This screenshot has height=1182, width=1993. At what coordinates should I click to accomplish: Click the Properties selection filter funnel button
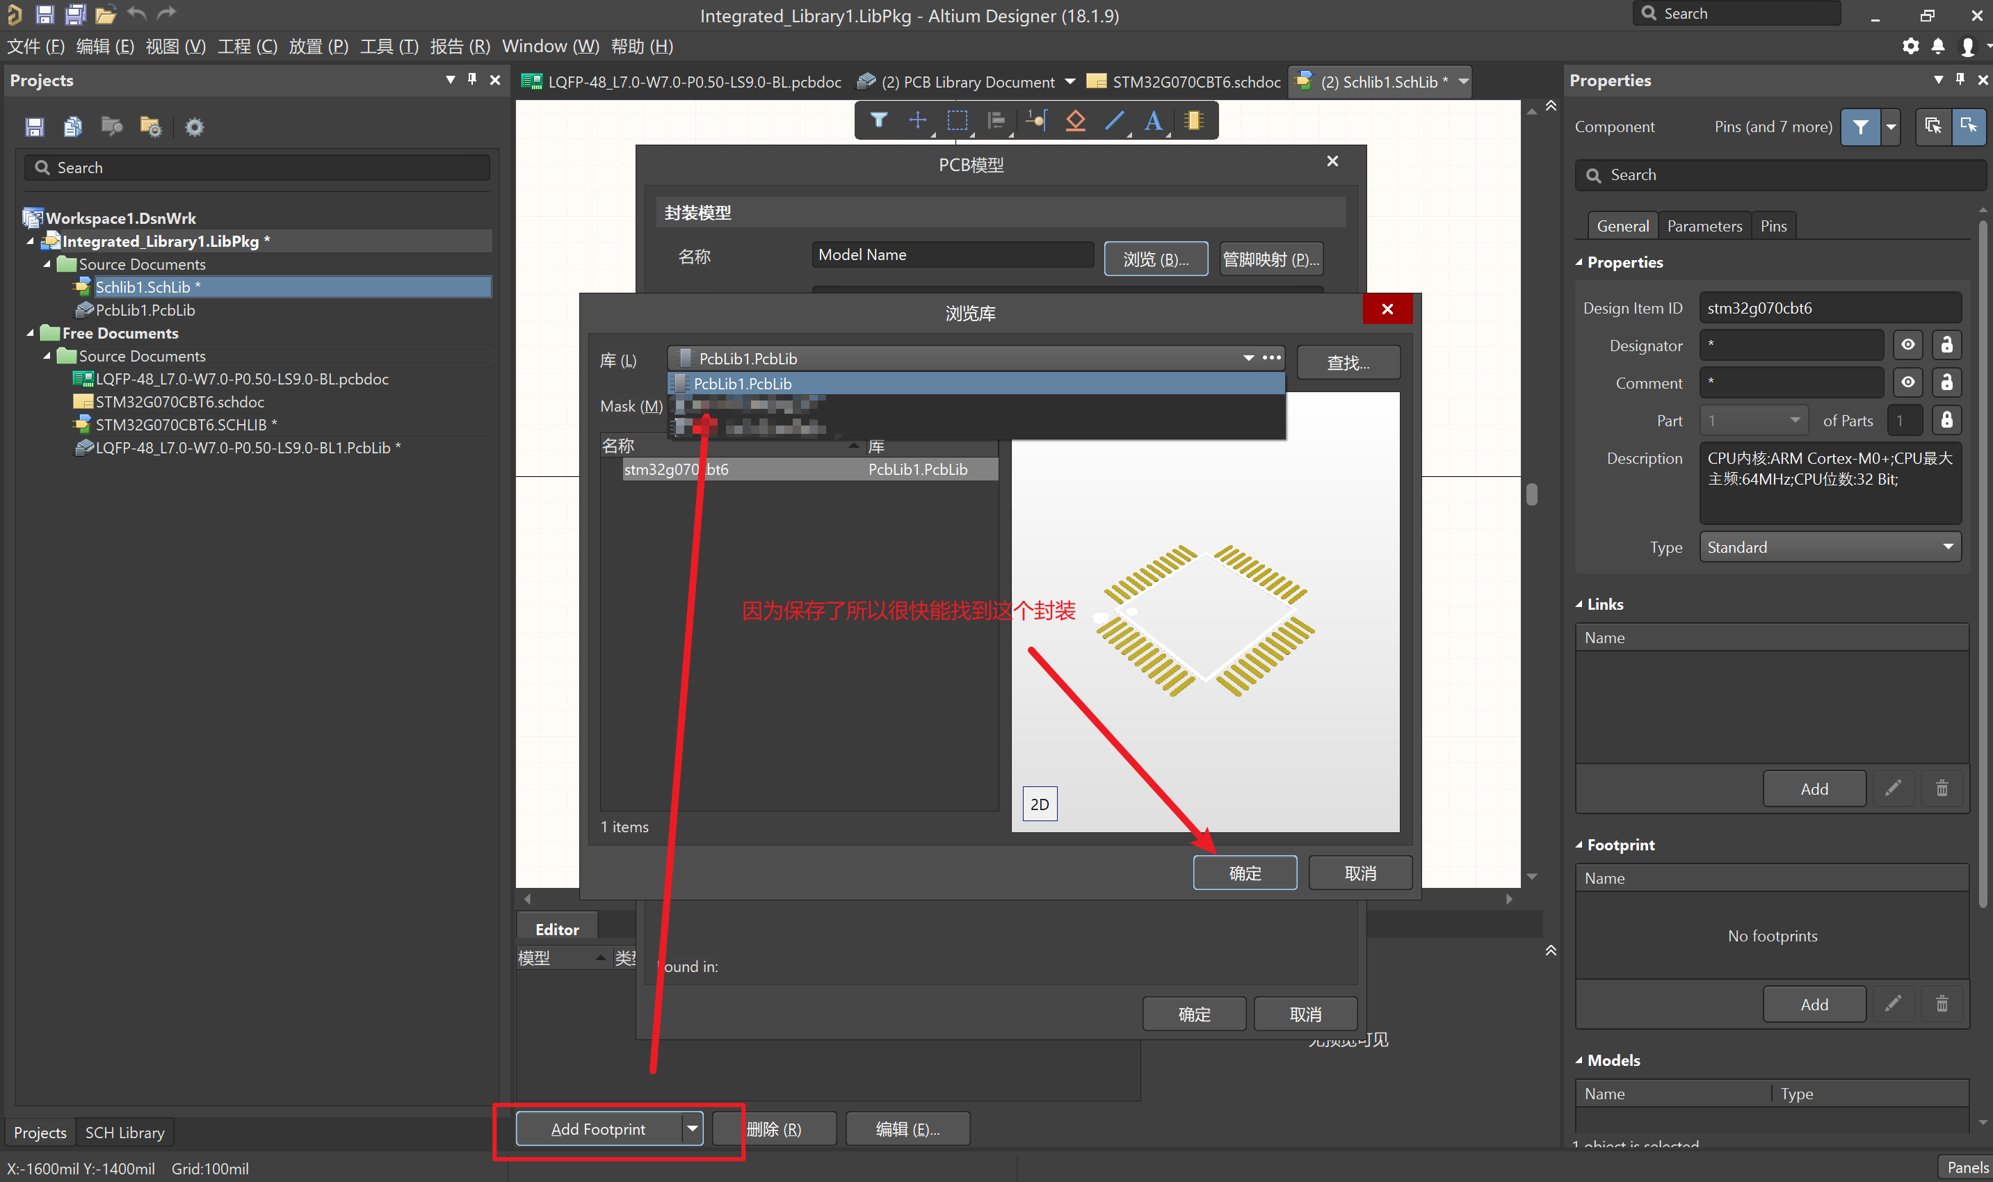tap(1860, 127)
